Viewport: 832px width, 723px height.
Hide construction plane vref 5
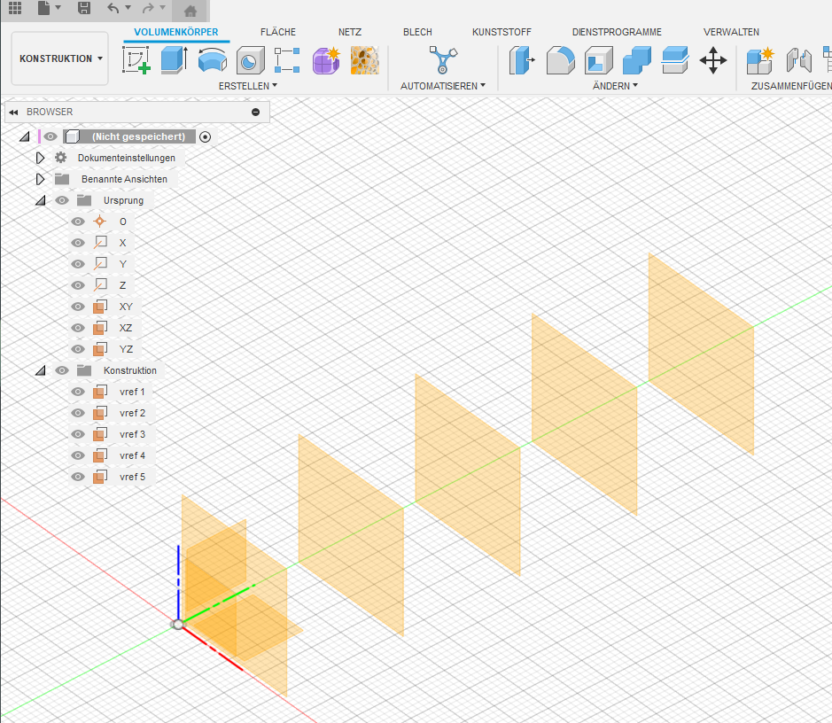pos(78,477)
